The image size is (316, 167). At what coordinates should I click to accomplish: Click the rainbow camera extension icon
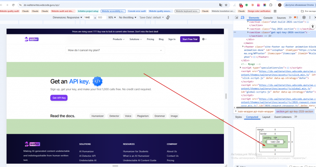(x=265, y=5)
